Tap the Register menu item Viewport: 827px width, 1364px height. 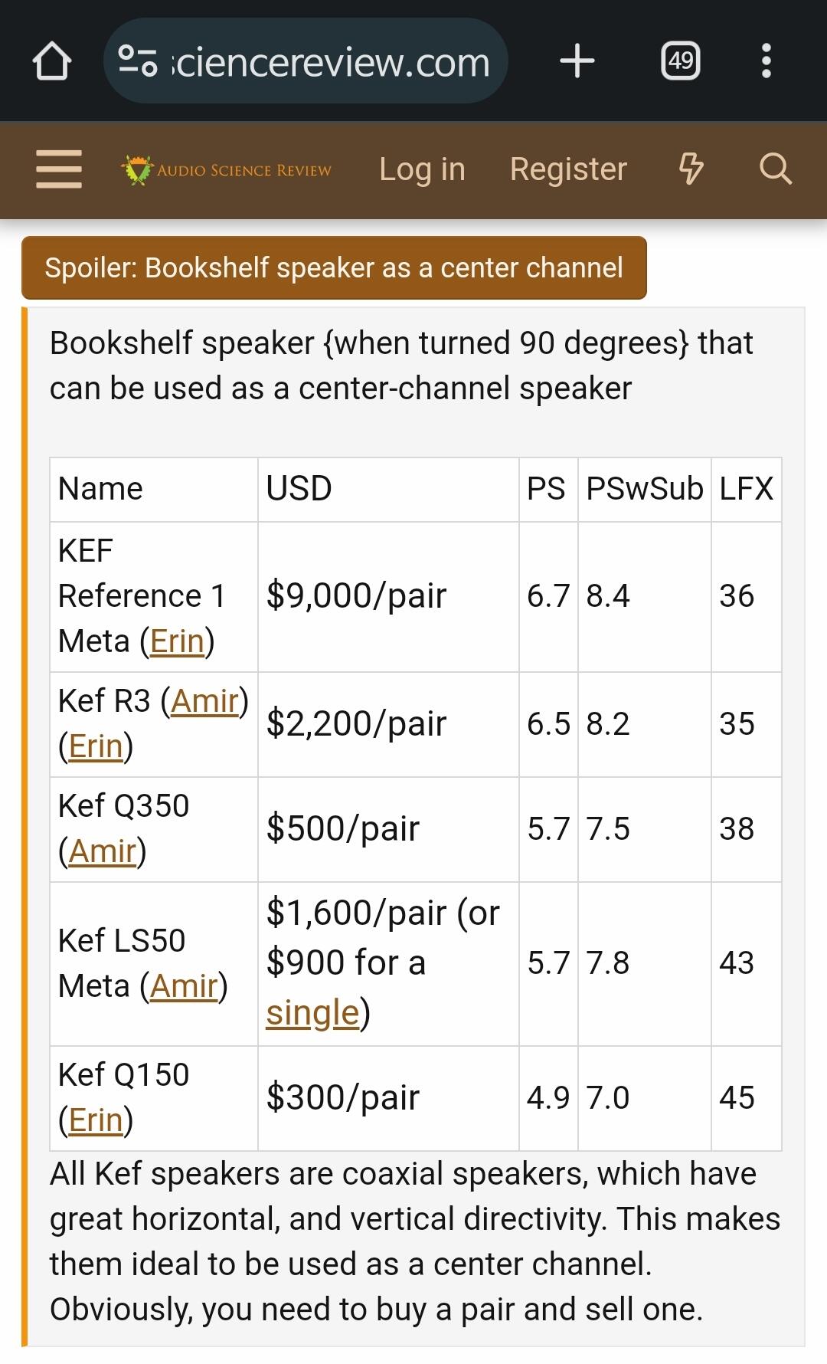[568, 169]
